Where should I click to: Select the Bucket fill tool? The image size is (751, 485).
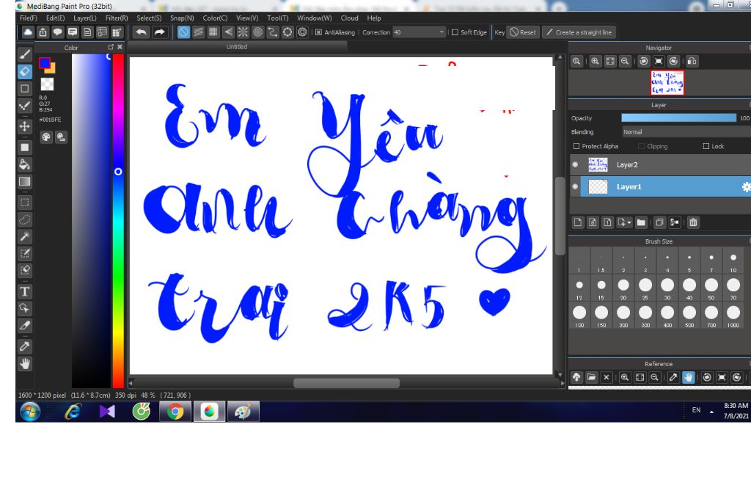coord(25,164)
